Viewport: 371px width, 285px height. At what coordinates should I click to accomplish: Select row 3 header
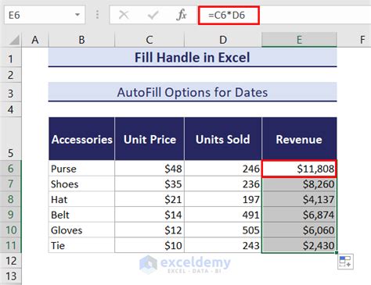[x=10, y=93]
